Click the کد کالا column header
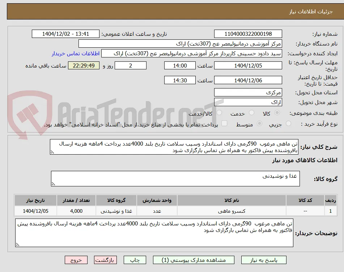 coord(305,200)
